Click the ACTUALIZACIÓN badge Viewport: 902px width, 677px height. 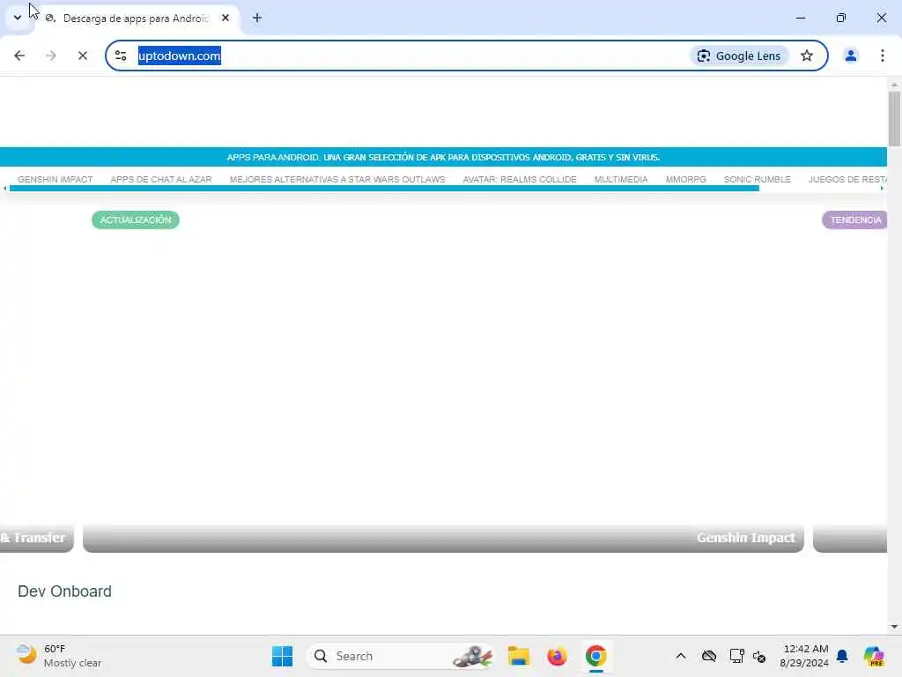point(136,219)
